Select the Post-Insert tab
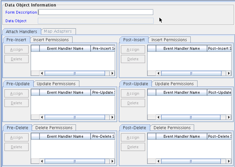Image resolution: width=235 pixels, height=167 pixels. click(x=134, y=40)
